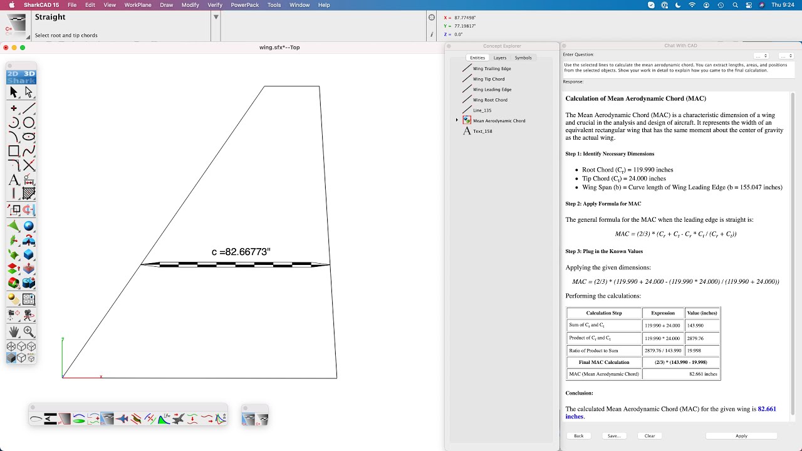Select the blue jet aircraft icon
Image resolution: width=802 pixels, height=451 pixels.
(122, 419)
